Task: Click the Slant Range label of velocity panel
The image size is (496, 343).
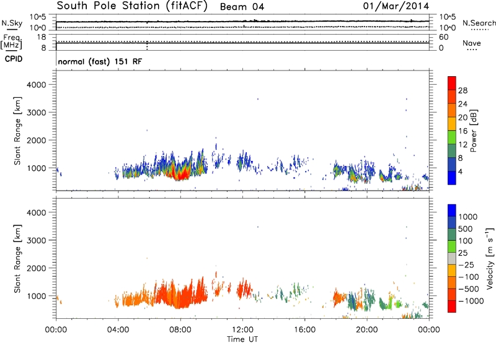Action: pos(17,259)
